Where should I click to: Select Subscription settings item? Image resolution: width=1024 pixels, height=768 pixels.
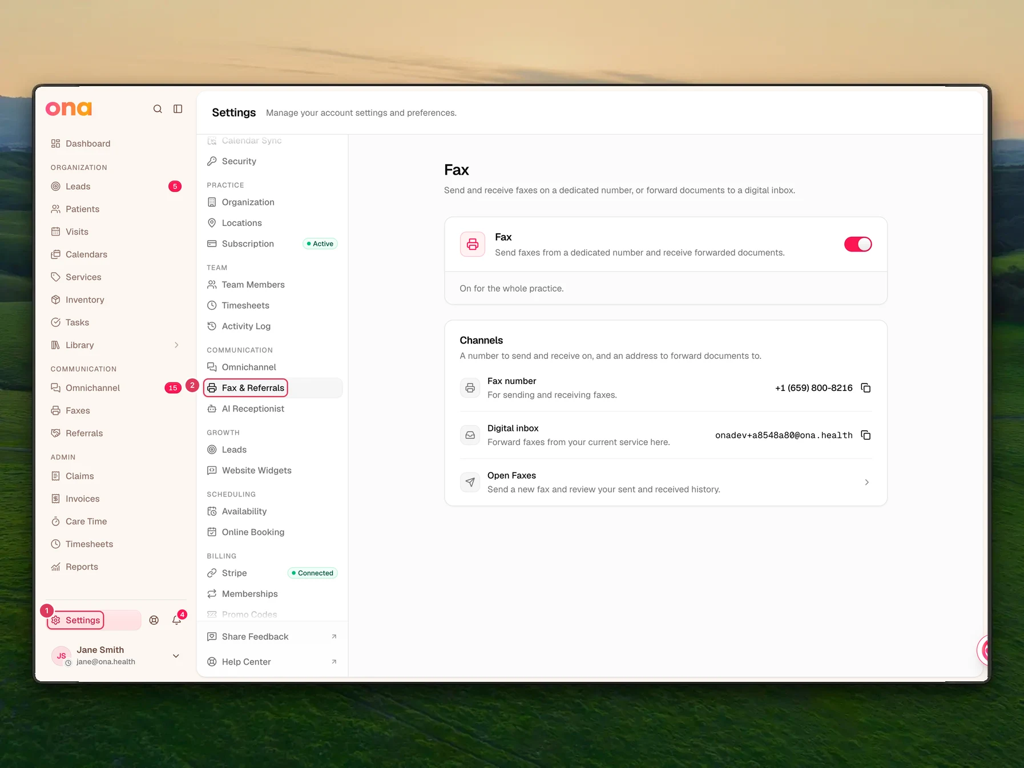tap(272, 244)
